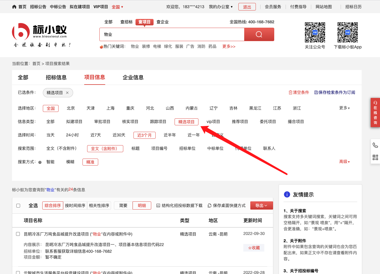The width and height of the screenshot is (380, 274).
Task: Click the home icon in top navigation
Action: coord(14,7)
